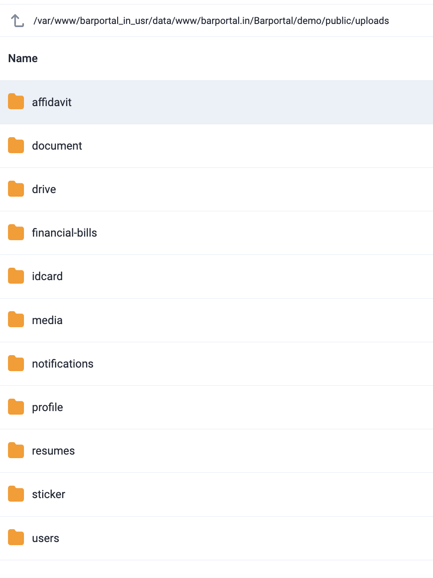Open the users folder name
Screen dimensions: 433x578
pos(45,538)
